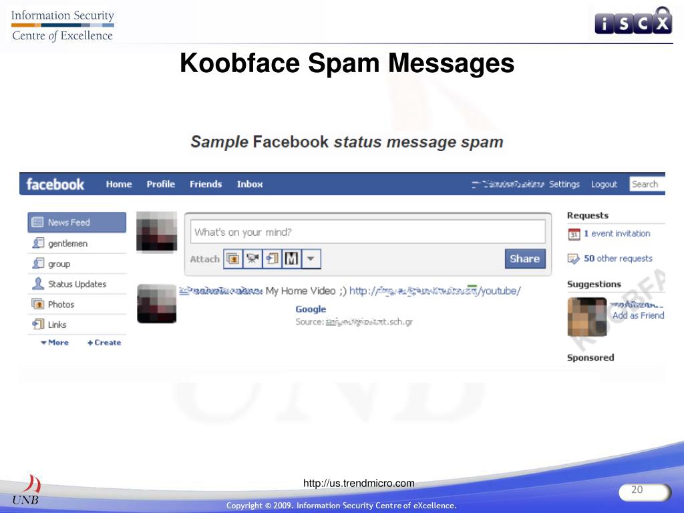Click the News Feed icon
The height and width of the screenshot is (513, 684).
38,222
